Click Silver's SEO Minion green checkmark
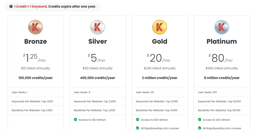The height and width of the screenshot is (130, 261). (x=75, y=120)
